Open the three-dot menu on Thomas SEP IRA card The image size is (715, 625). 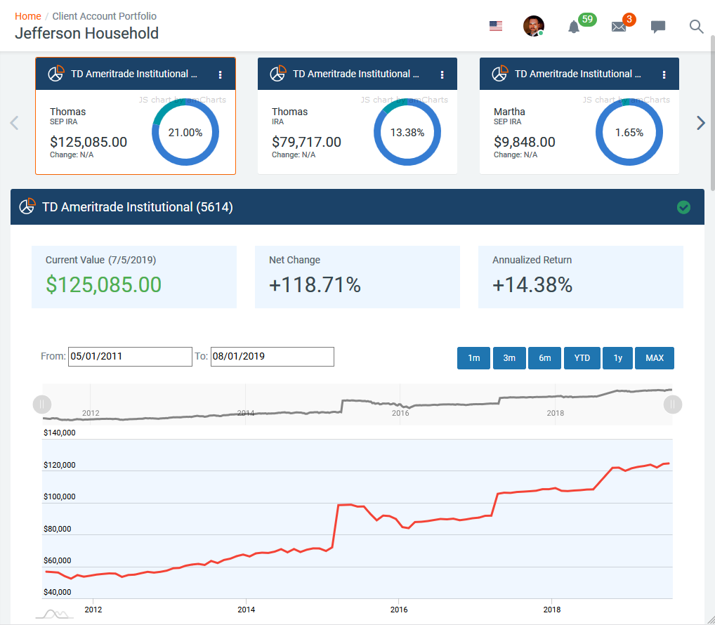coord(221,74)
